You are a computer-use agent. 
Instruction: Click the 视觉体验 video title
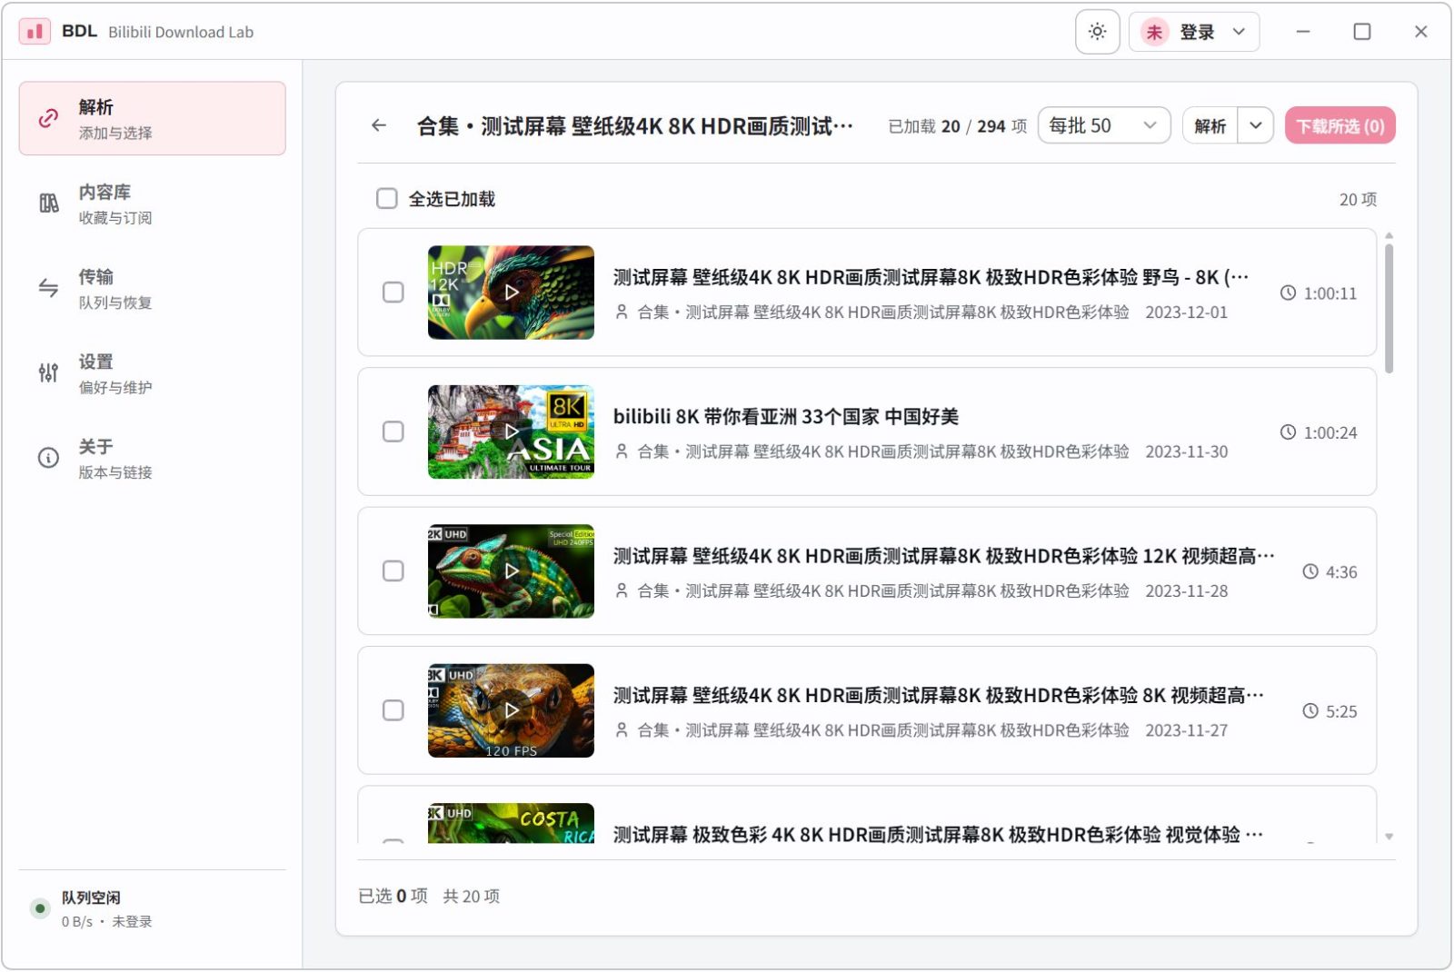pyautogui.click(x=938, y=834)
